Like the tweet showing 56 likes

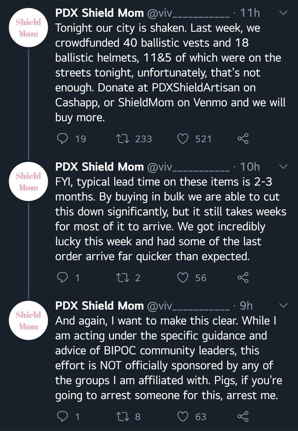click(183, 277)
